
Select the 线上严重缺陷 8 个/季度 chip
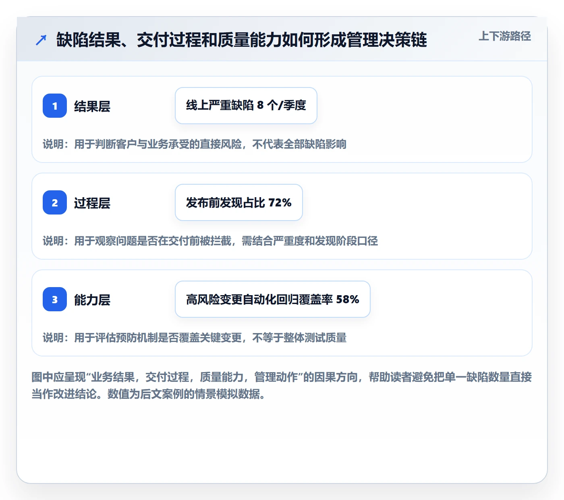(246, 106)
